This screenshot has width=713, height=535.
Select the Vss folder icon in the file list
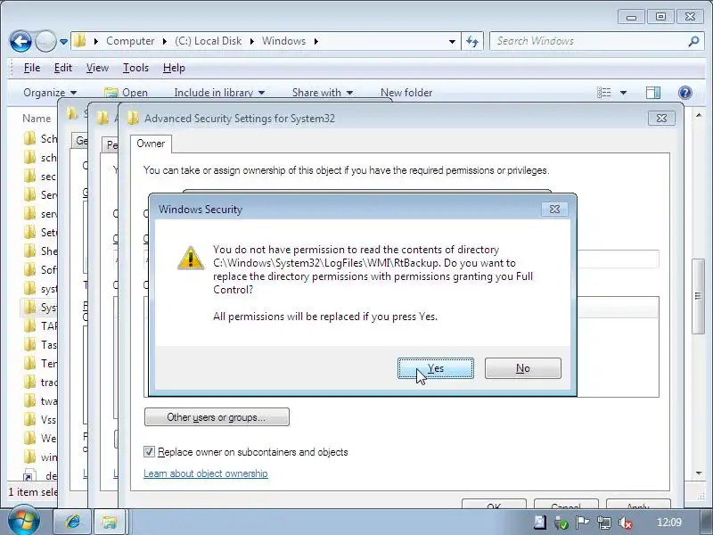pos(29,419)
